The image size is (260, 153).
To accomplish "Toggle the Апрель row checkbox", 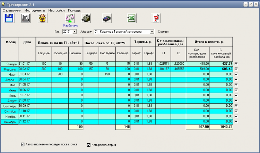I will click(x=236, y=79).
